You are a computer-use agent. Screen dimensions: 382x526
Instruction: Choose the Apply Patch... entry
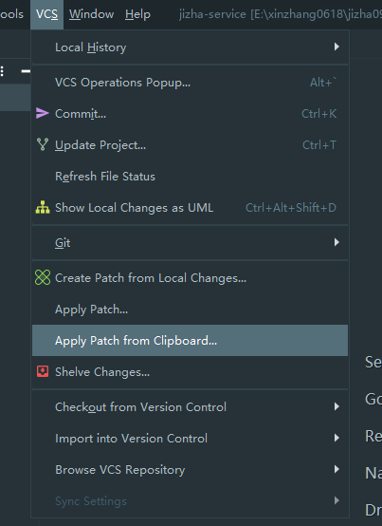(x=190, y=309)
